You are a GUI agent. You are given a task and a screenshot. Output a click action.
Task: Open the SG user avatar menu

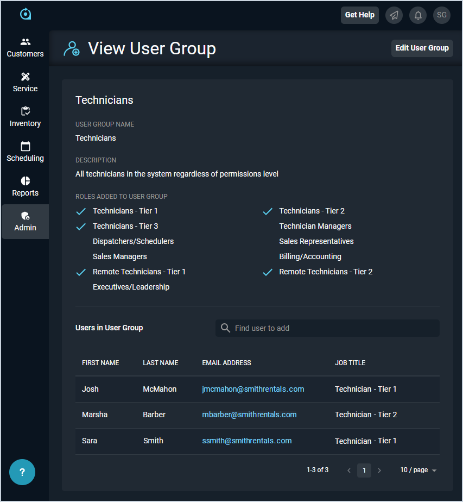[442, 15]
